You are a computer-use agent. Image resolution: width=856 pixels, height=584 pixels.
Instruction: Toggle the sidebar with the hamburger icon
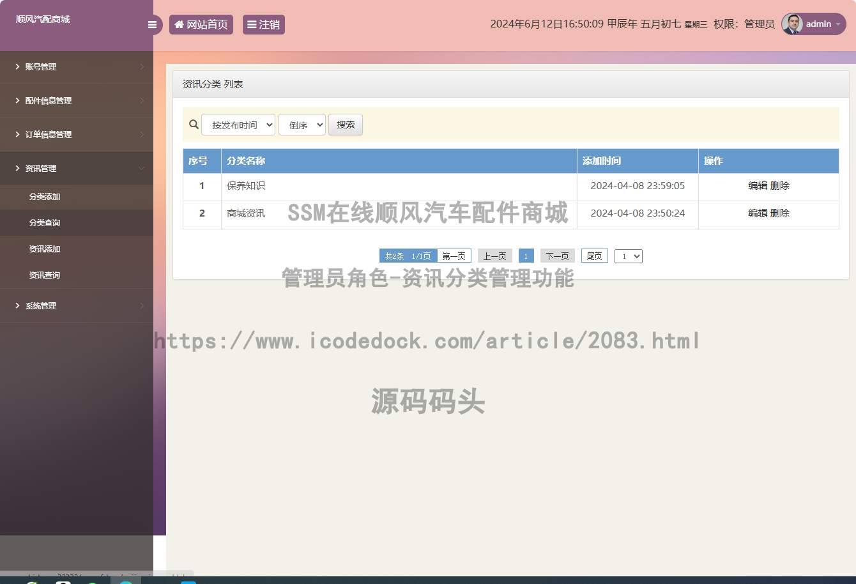click(x=152, y=25)
